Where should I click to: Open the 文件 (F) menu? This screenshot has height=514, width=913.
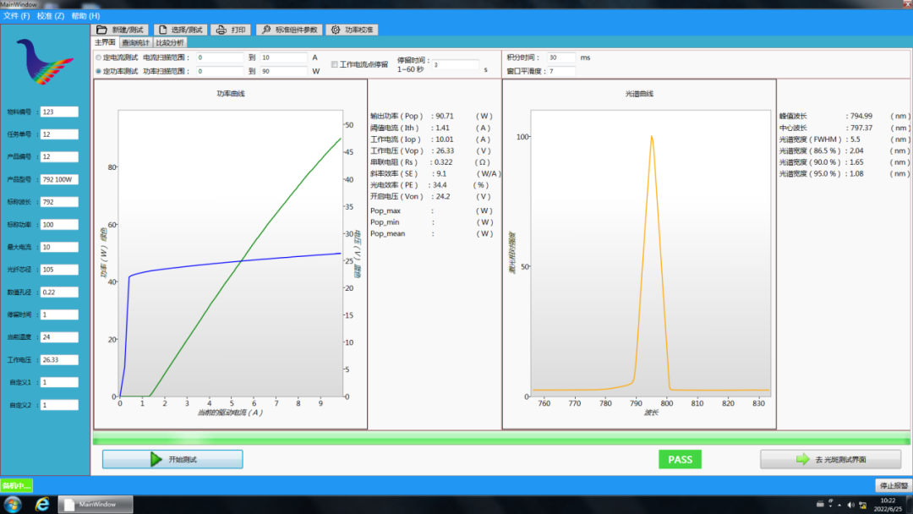pyautogui.click(x=16, y=16)
